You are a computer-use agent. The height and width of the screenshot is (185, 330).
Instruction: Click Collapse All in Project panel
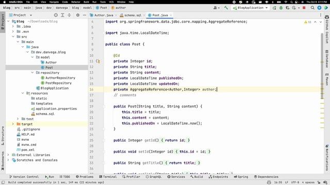pos(69,15)
